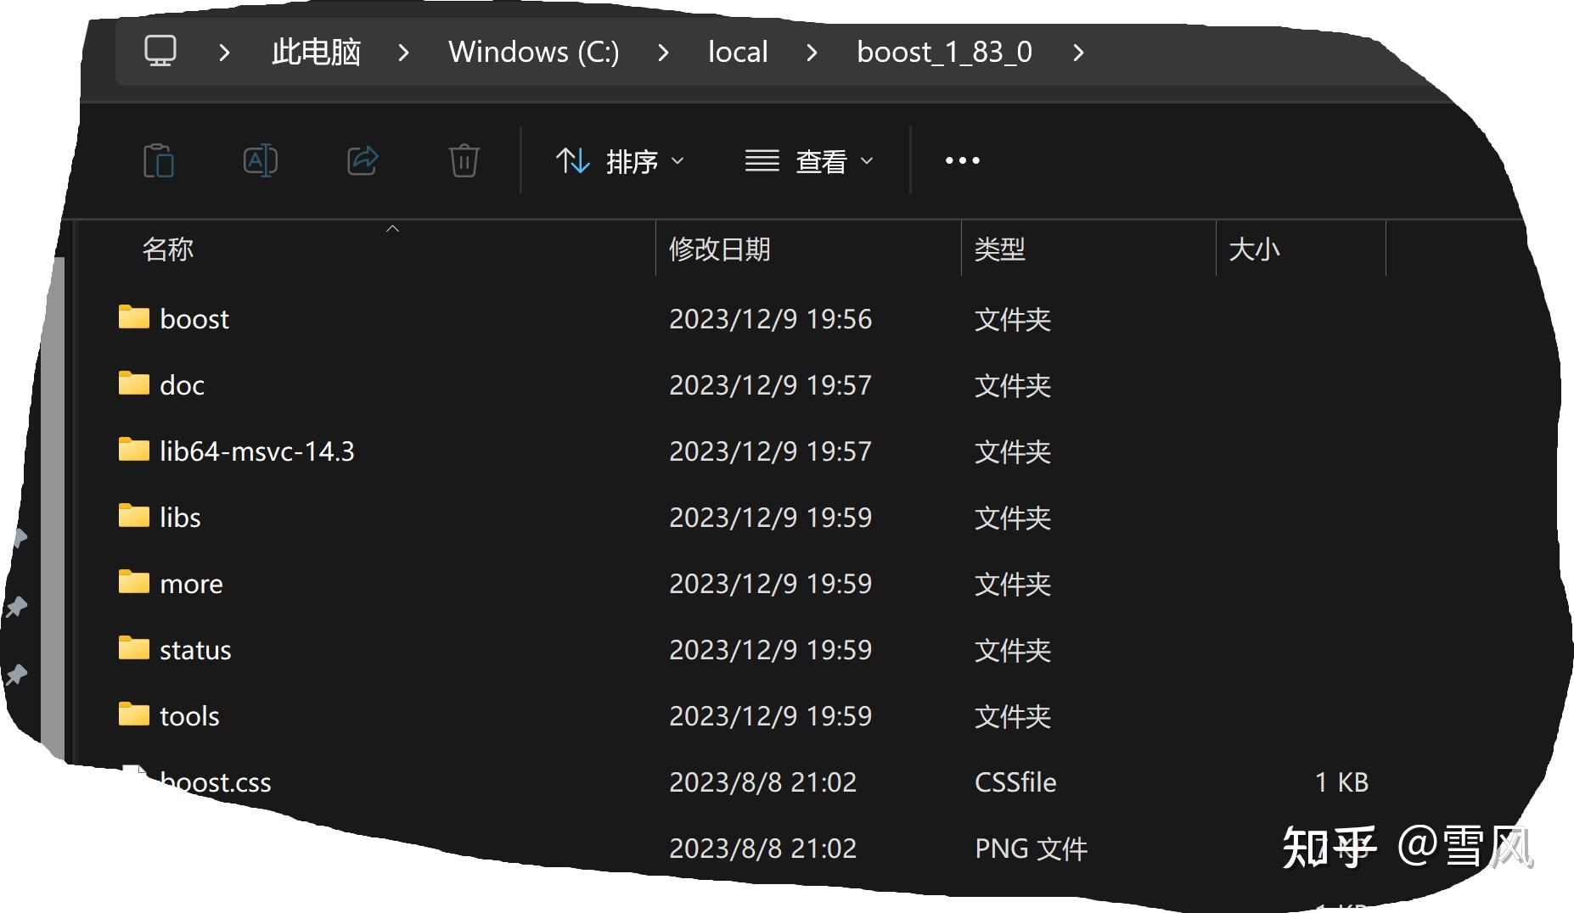The height and width of the screenshot is (913, 1574).
Task: Select the tools folder icon
Action: [x=133, y=714]
